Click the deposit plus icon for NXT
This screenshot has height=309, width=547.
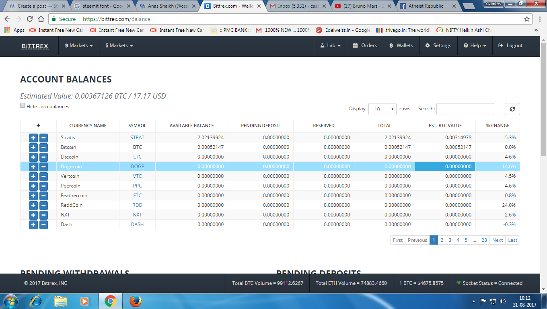(x=33, y=215)
